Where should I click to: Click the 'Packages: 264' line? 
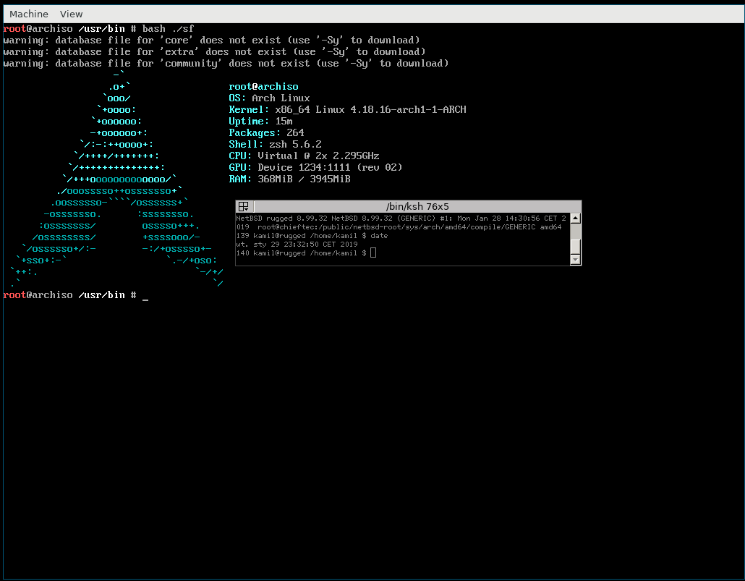(267, 132)
